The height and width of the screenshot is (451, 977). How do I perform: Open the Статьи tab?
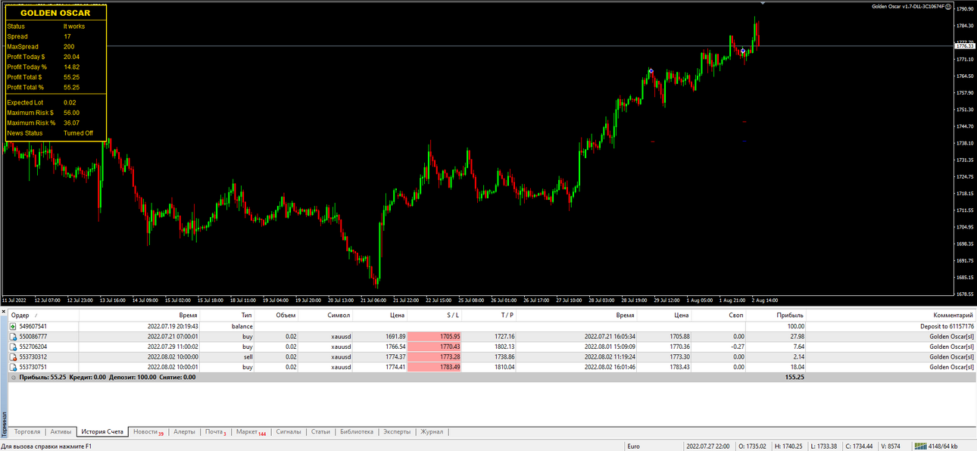[x=320, y=431]
